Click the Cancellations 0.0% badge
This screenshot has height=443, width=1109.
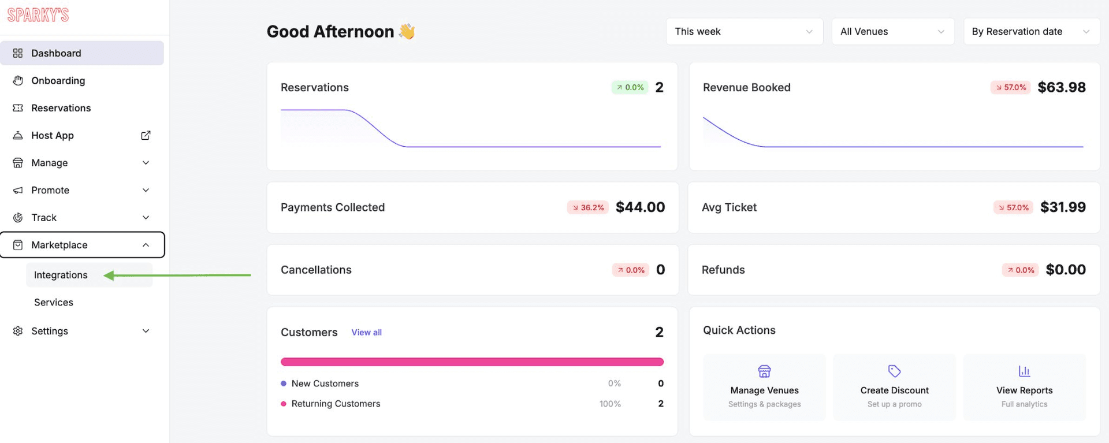631,270
